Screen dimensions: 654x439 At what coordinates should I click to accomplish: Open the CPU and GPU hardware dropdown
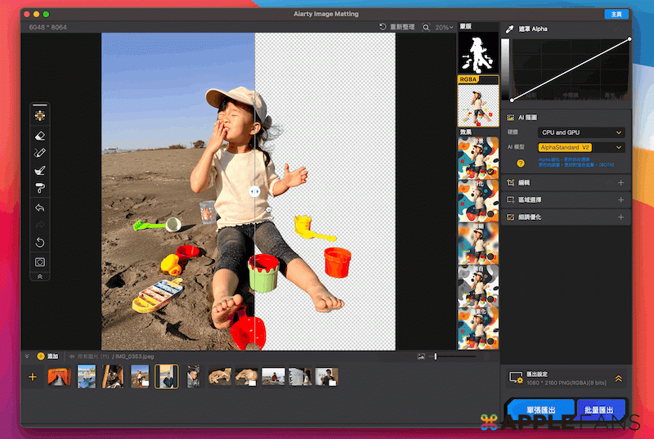pyautogui.click(x=581, y=132)
